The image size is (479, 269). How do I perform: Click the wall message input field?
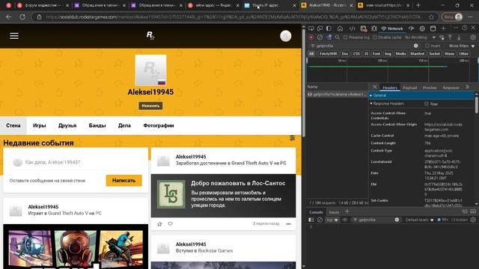click(76, 162)
